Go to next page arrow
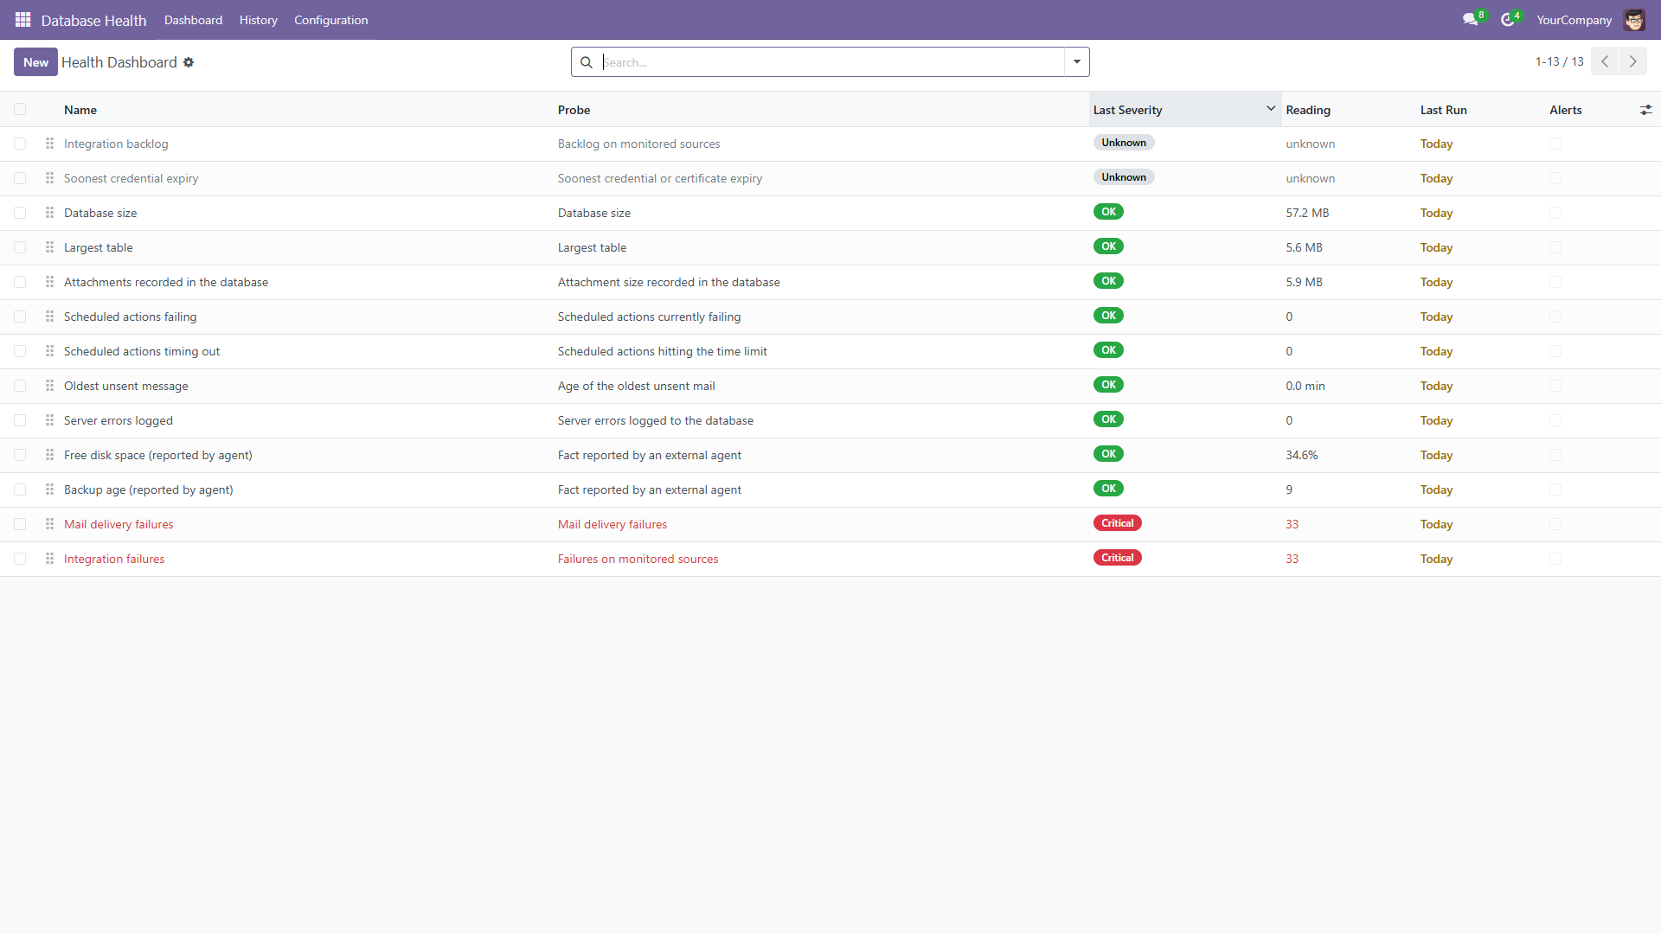This screenshot has height=934, width=1661. 1633,61
